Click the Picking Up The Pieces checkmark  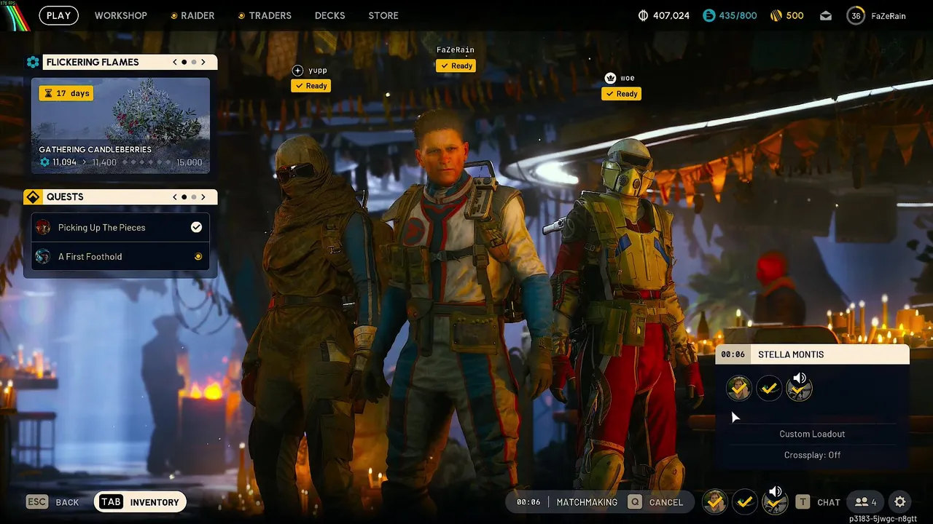click(196, 227)
